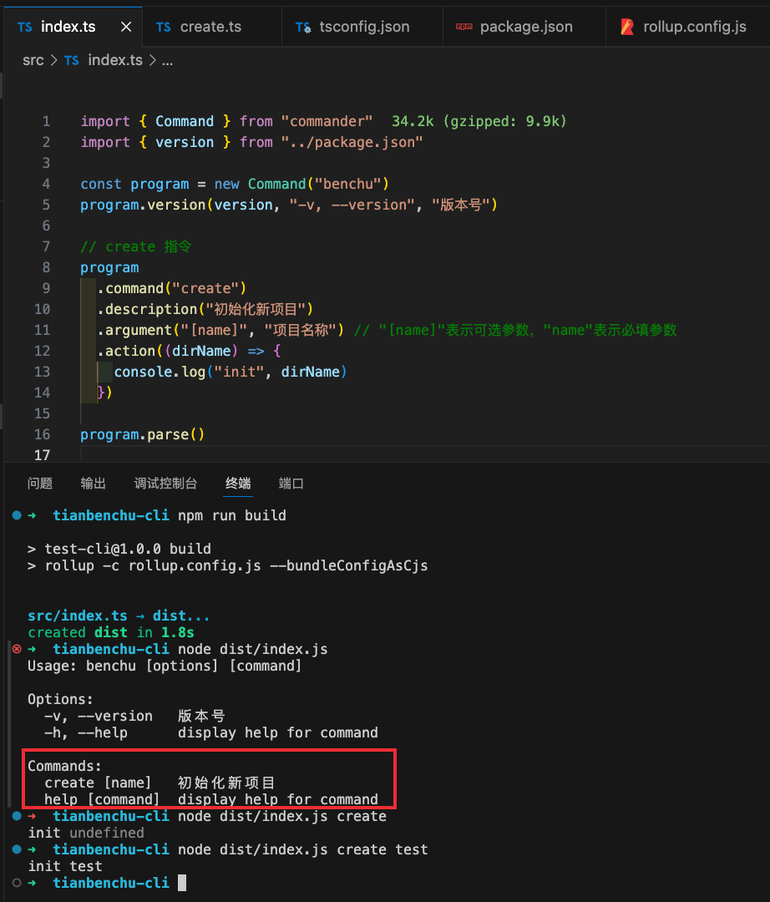Viewport: 770px width, 902px height.
Task: Click the hollow circle beside the current prompt
Action: [x=17, y=883]
